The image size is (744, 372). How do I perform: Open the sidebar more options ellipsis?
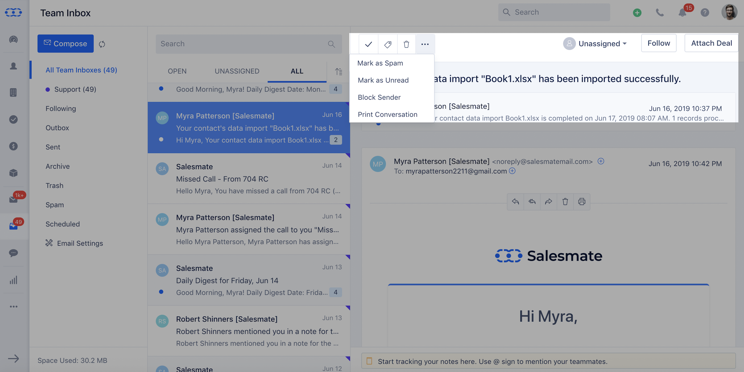pyautogui.click(x=13, y=307)
